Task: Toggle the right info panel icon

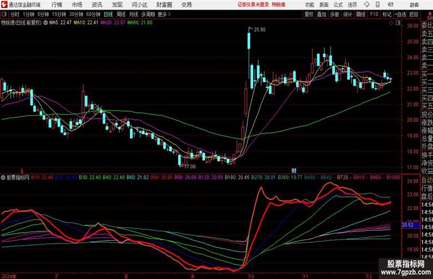Action: [398, 23]
